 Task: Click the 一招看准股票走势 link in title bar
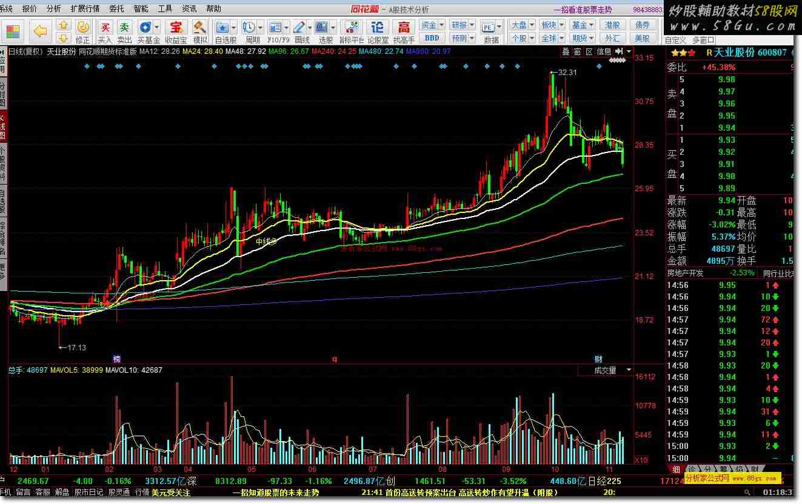pyautogui.click(x=583, y=9)
